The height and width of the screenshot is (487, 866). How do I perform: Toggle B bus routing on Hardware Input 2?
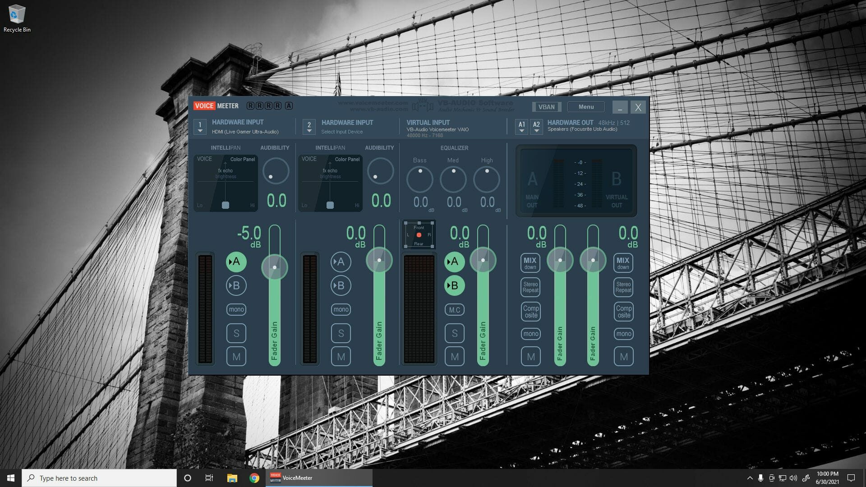pos(341,285)
